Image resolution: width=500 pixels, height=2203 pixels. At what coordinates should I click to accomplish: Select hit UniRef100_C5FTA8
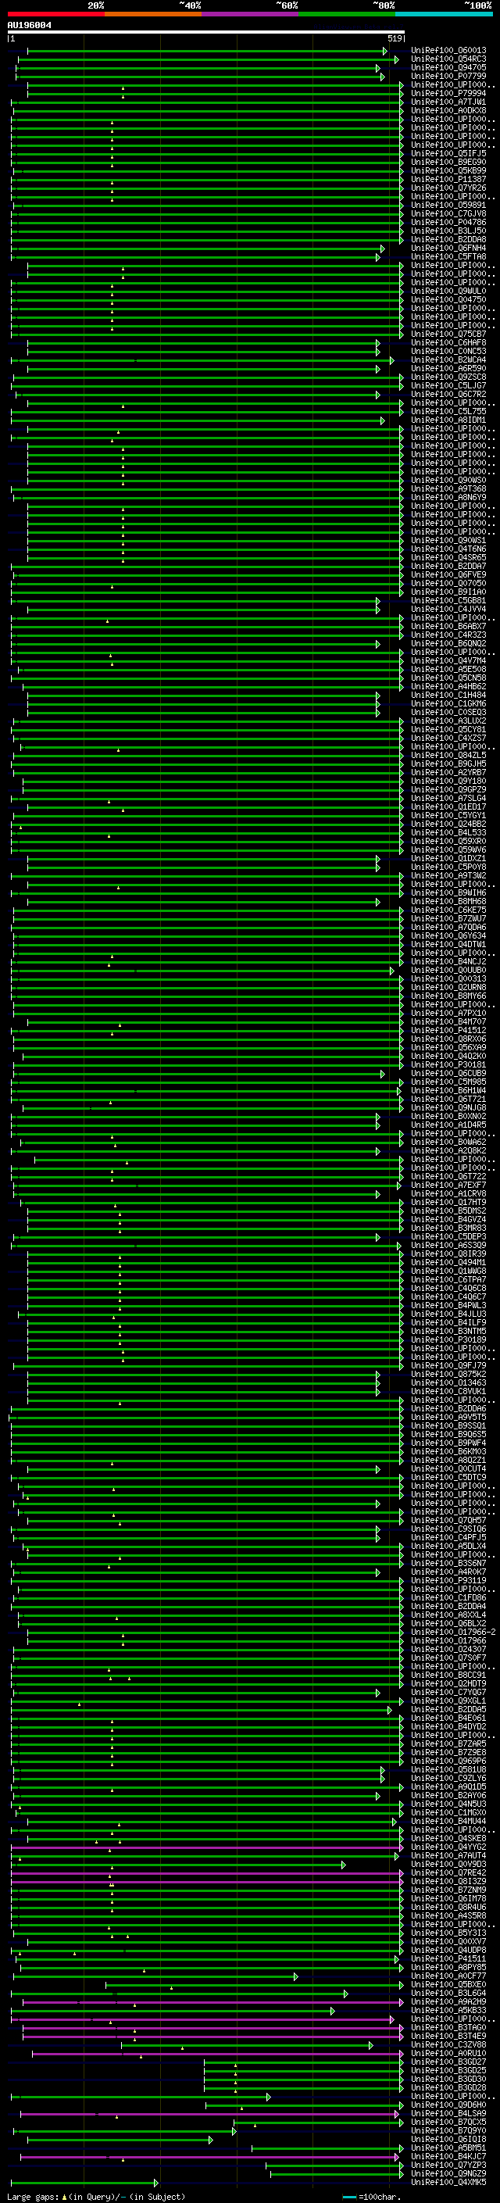click(x=448, y=256)
